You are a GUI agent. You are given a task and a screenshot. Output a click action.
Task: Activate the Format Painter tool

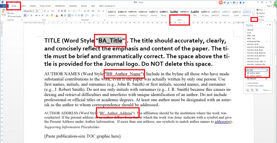pos(14,16)
